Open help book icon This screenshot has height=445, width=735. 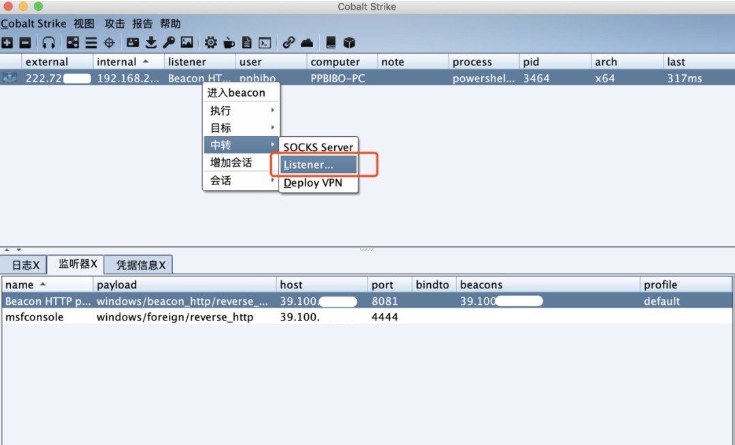point(331,43)
